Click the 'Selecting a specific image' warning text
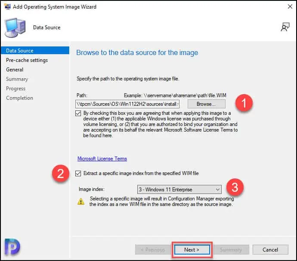 pyautogui.click(x=161, y=202)
